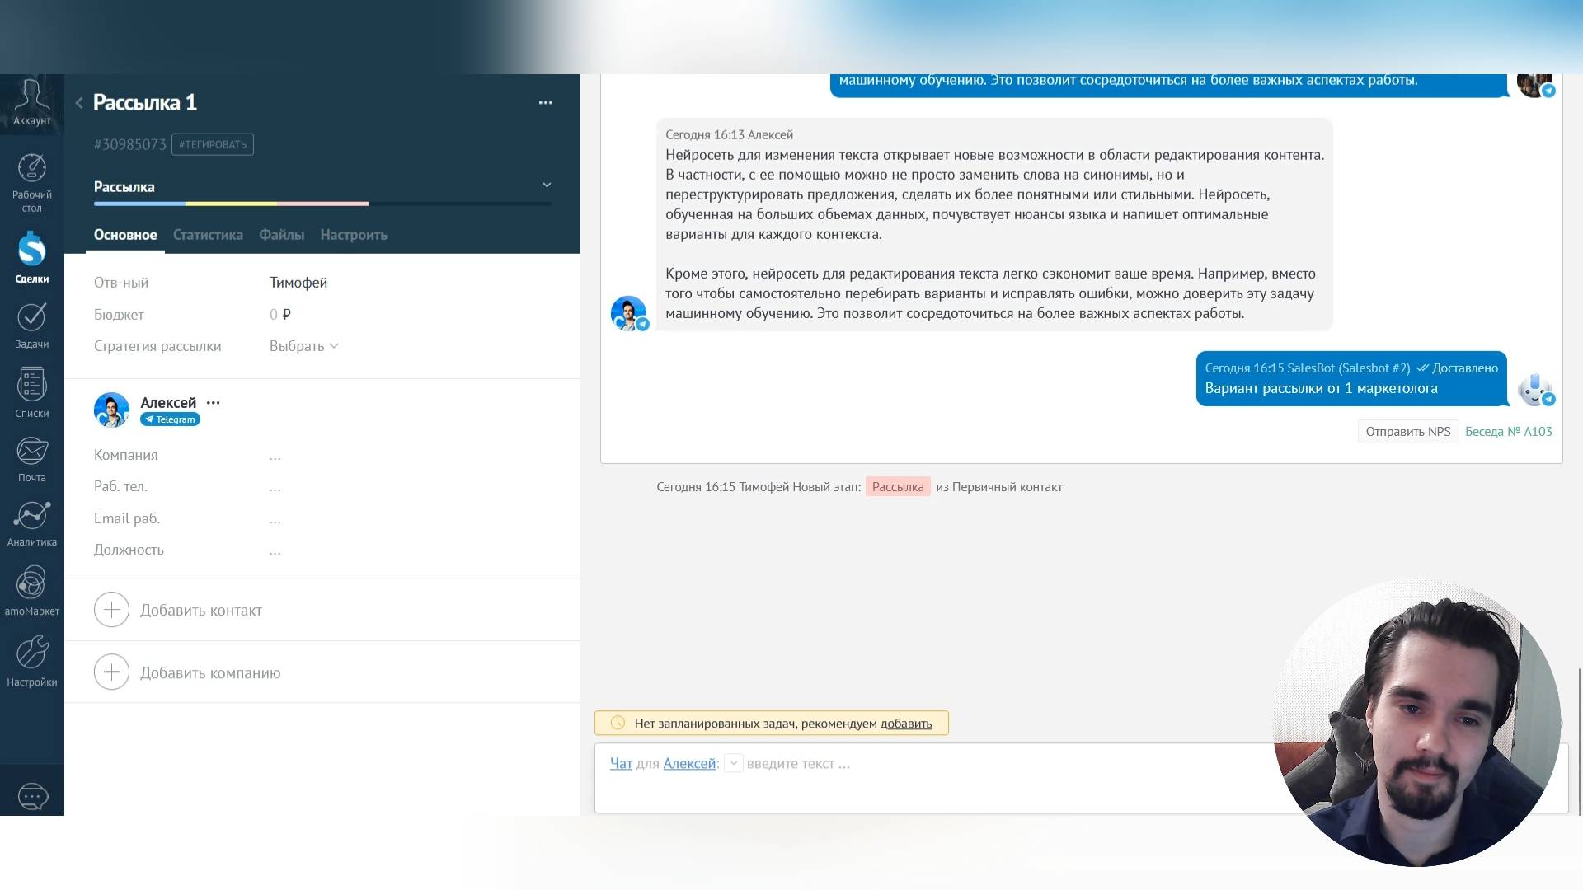Open the Сделки section in sidebar
Image resolution: width=1583 pixels, height=890 pixels.
pyautogui.click(x=31, y=251)
